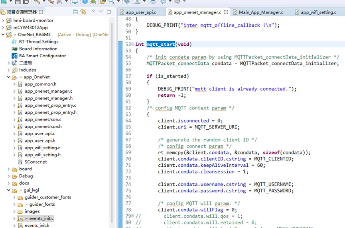The image size is (345, 228).
Task: Click Collapse All icon in project explorer
Action: [75, 12]
